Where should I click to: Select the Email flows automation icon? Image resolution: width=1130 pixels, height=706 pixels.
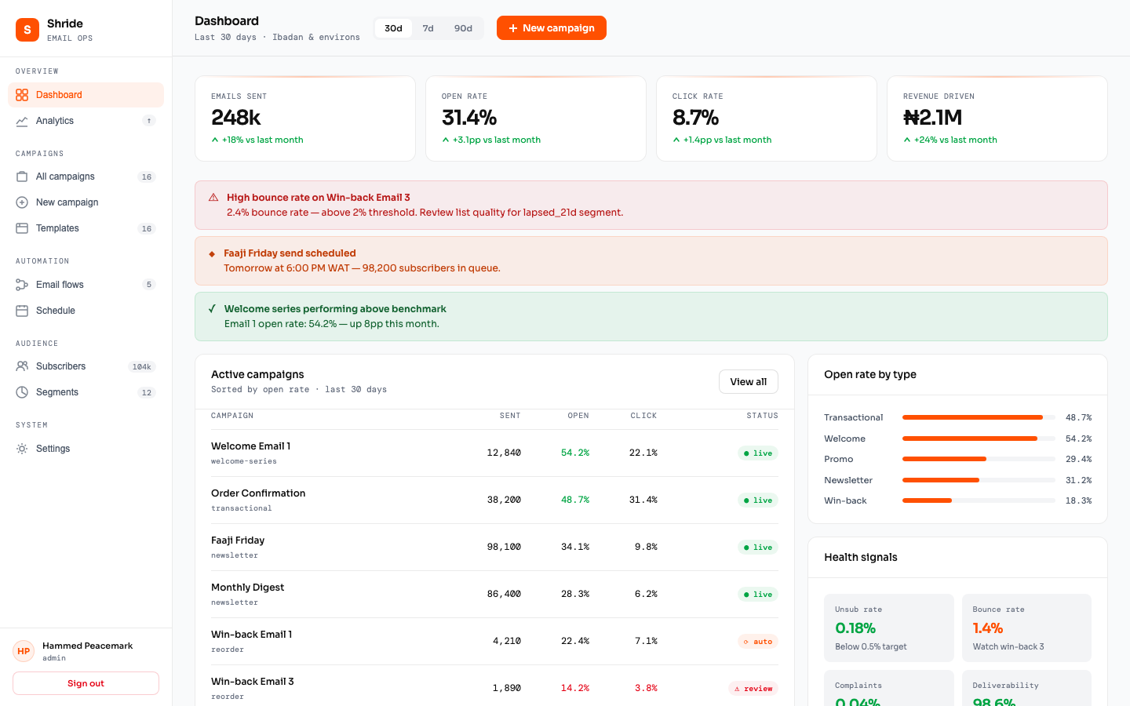click(21, 284)
